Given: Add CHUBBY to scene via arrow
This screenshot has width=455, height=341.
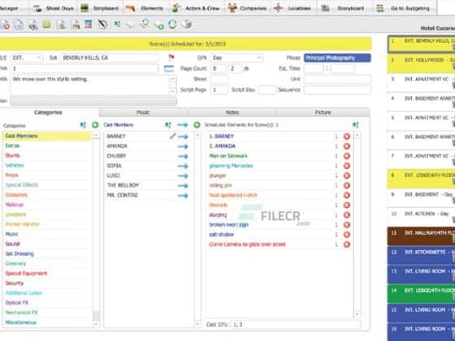Looking at the screenshot, I should [183, 156].
